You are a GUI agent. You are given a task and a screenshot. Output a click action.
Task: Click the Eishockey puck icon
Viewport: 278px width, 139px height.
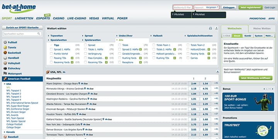click(x=5, y=68)
